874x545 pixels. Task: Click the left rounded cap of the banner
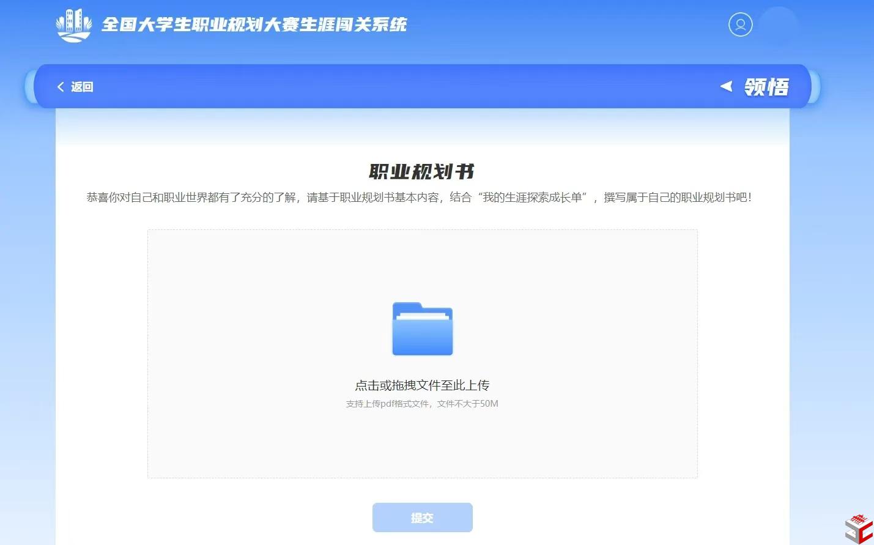coord(29,86)
